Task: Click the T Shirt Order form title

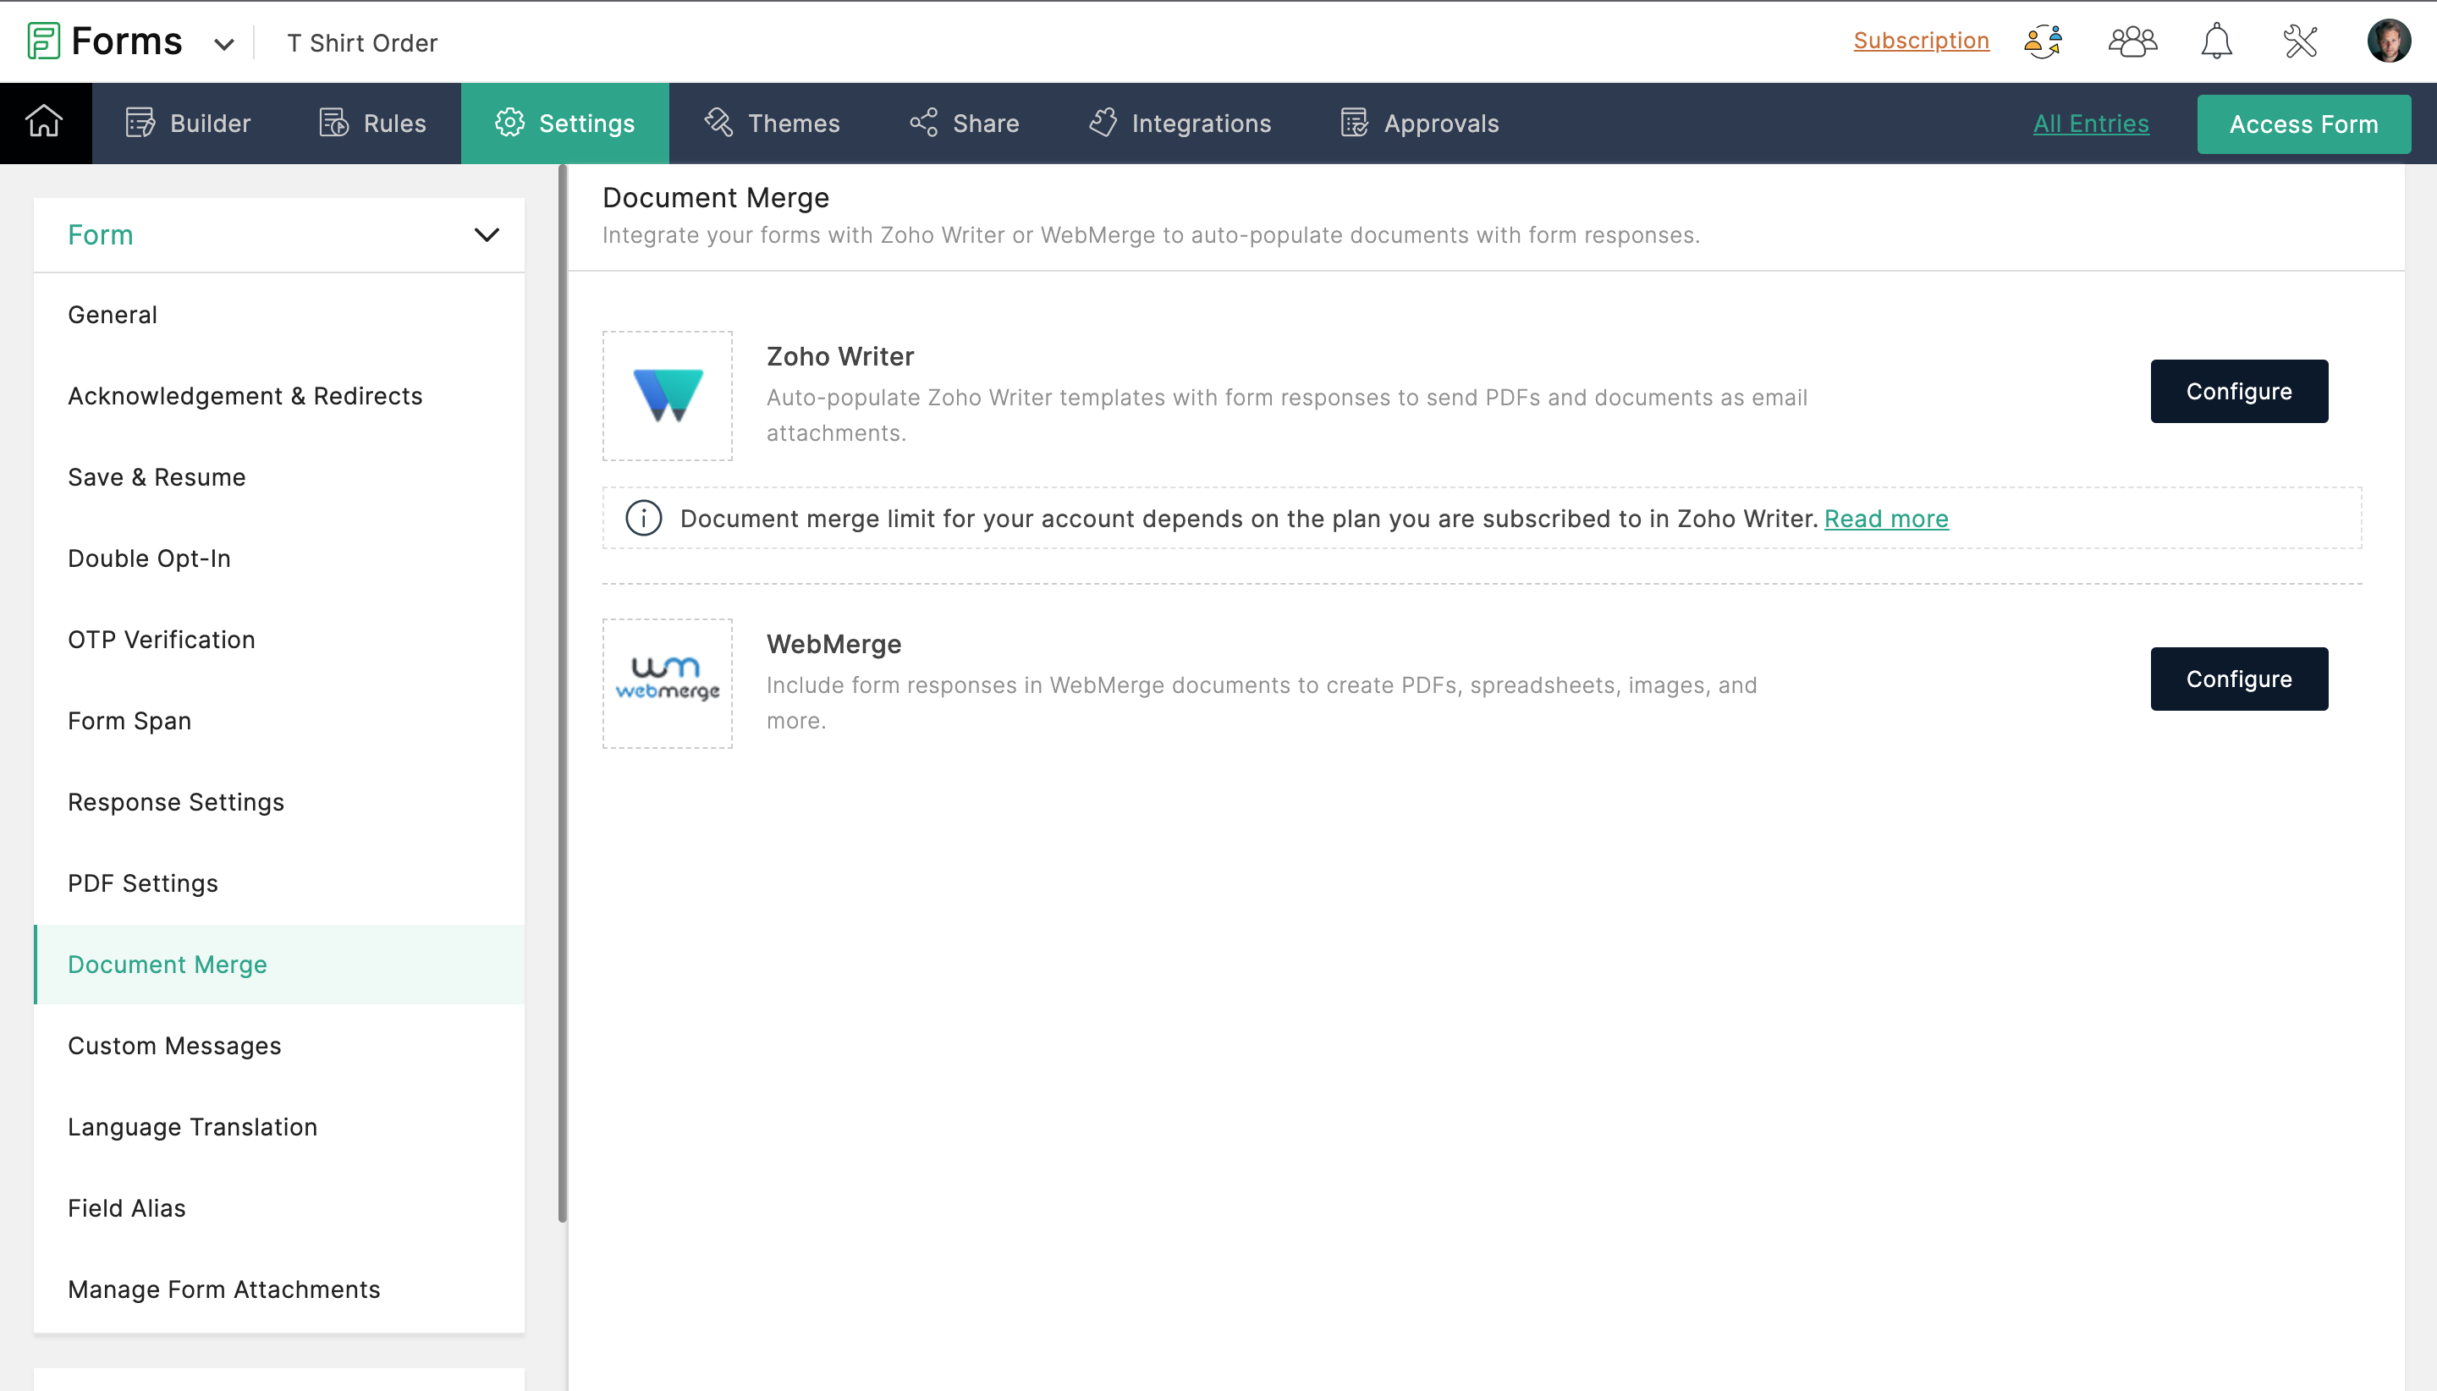Action: [x=362, y=43]
